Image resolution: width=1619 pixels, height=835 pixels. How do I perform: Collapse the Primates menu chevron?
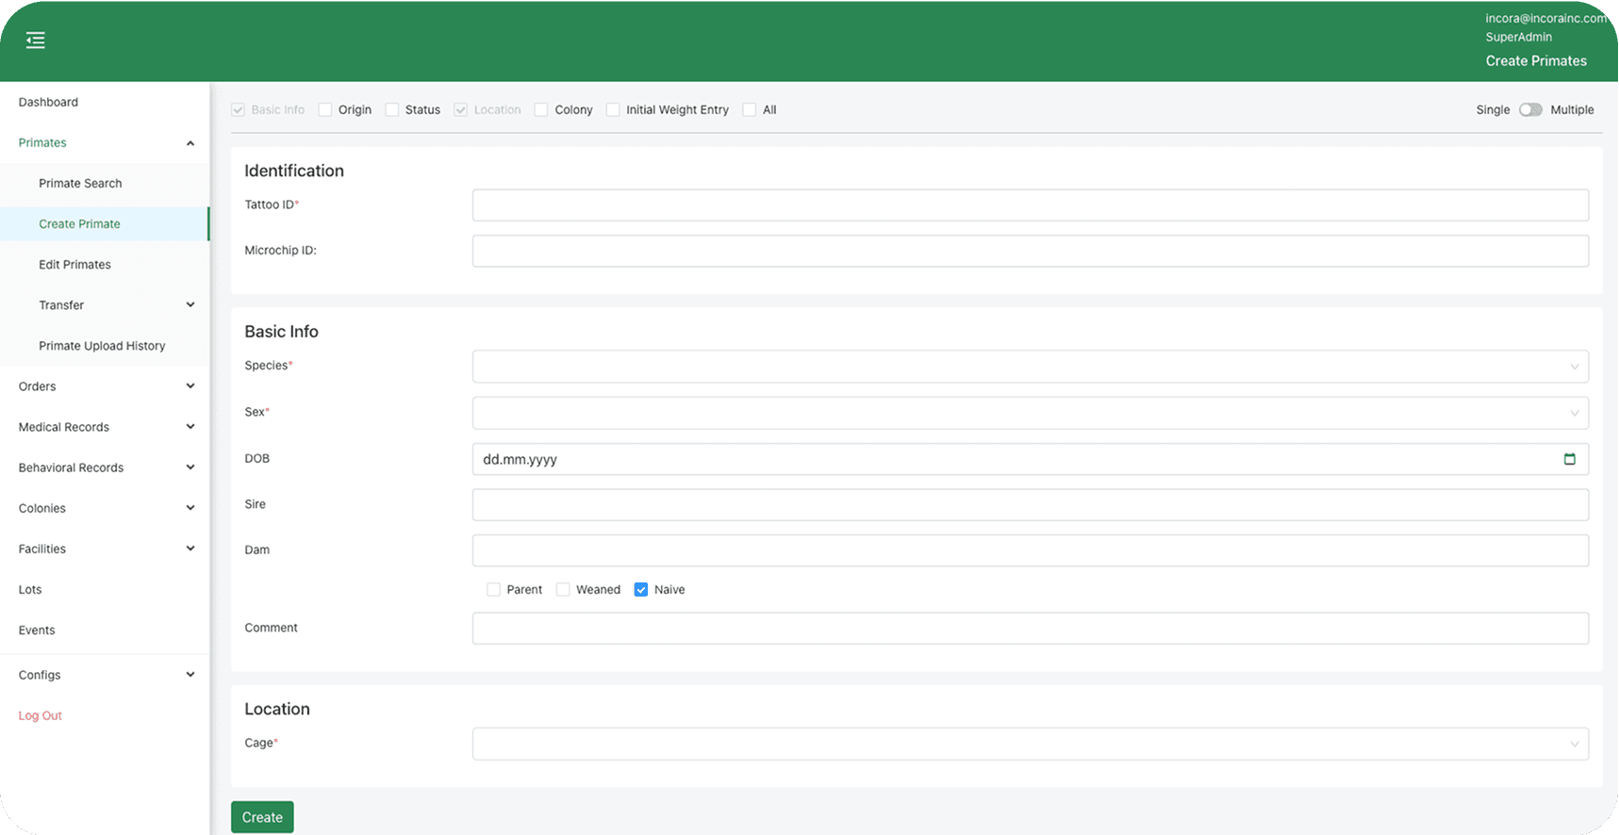coord(190,143)
